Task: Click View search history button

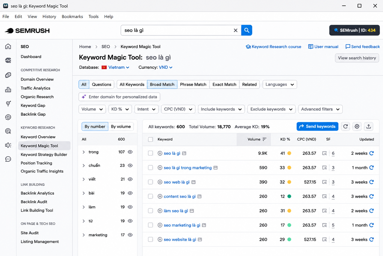Action: pos(357,58)
